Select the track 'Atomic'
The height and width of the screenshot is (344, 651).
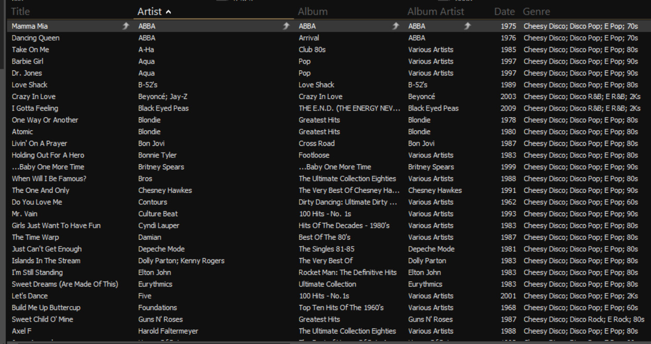point(22,132)
